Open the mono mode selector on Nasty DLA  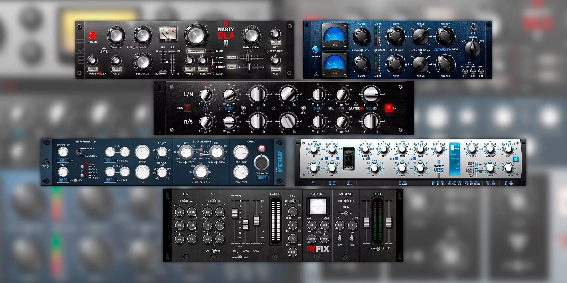[196, 51]
